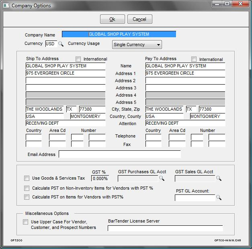Click the Currency USD field
The image size is (252, 249).
51,44
